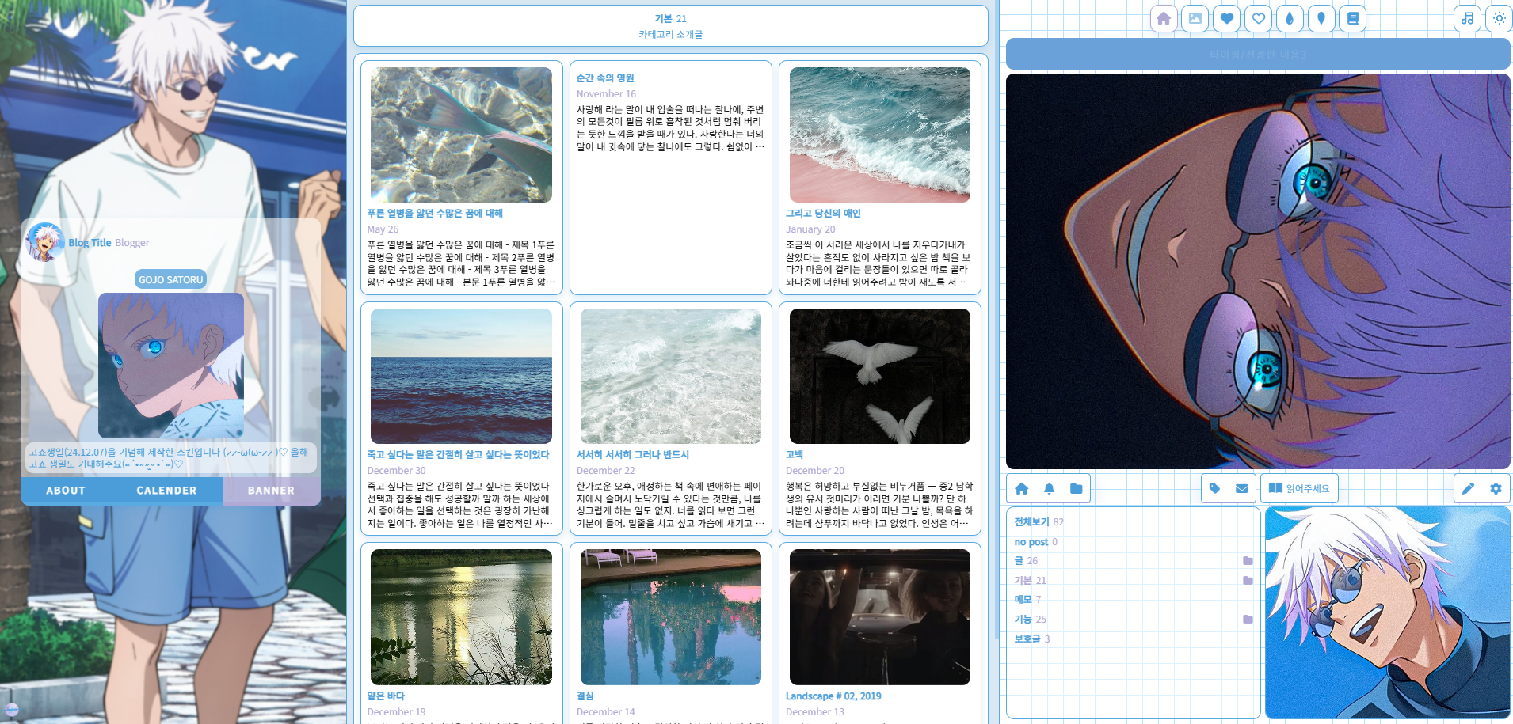Open post Landscape # 02, 2019

pyautogui.click(x=833, y=696)
